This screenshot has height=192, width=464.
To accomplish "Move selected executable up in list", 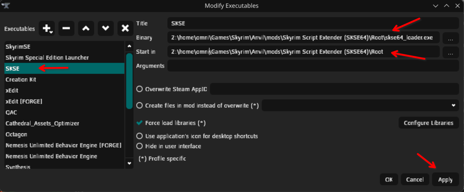I will 86,28.
